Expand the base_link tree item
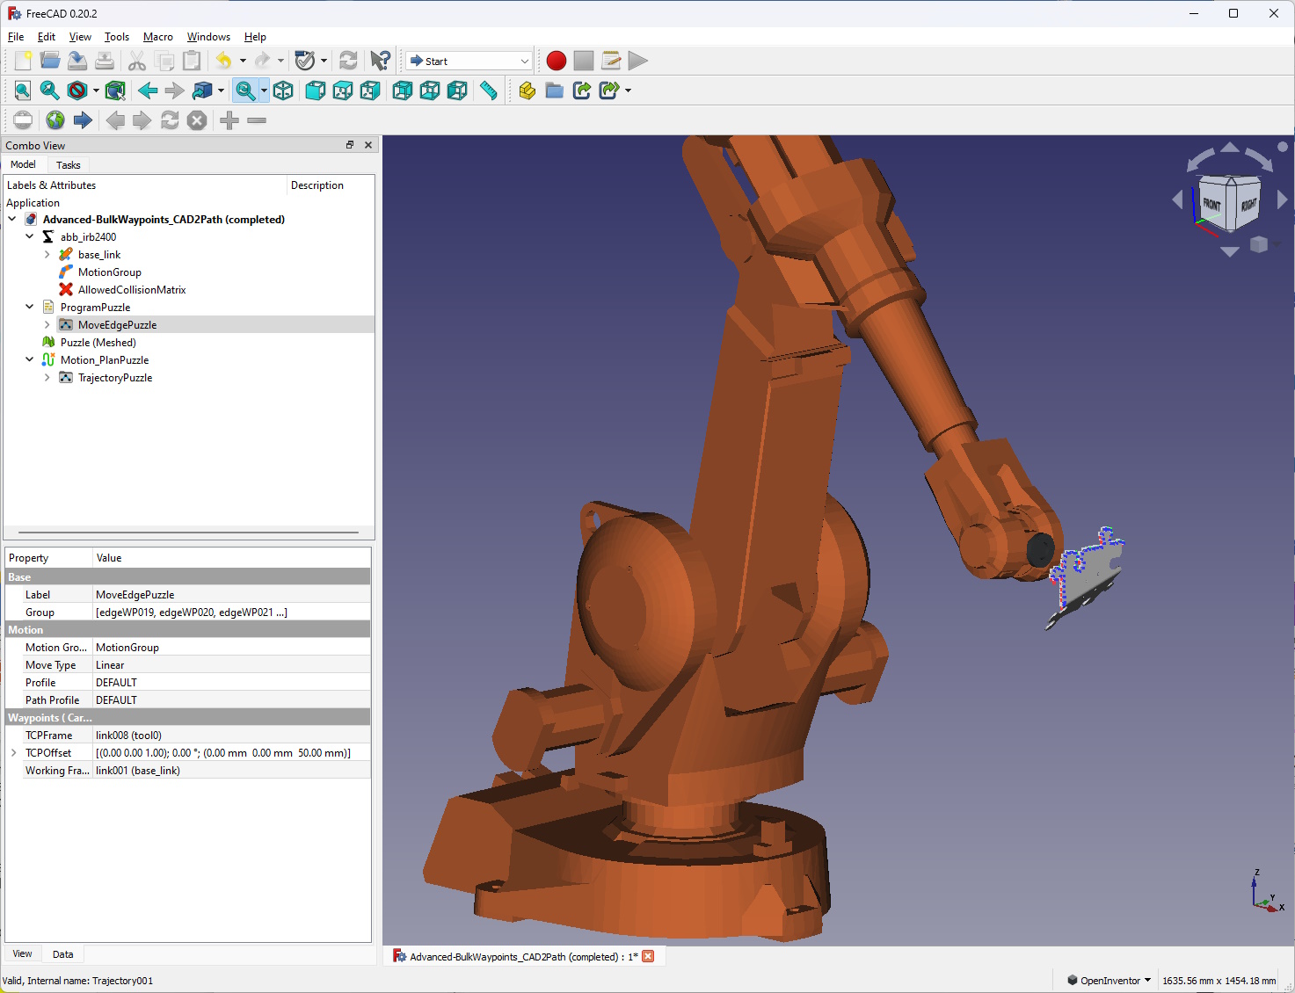 point(47,255)
